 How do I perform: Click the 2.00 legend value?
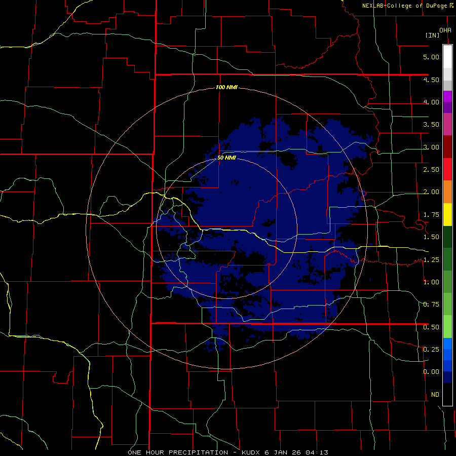tap(431, 192)
